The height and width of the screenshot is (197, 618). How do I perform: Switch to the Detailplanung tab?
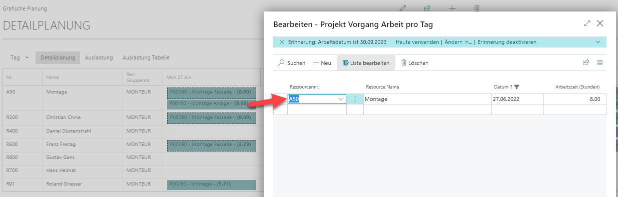click(58, 57)
